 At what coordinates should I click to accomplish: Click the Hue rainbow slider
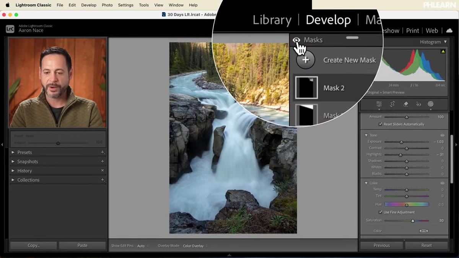[x=407, y=205]
